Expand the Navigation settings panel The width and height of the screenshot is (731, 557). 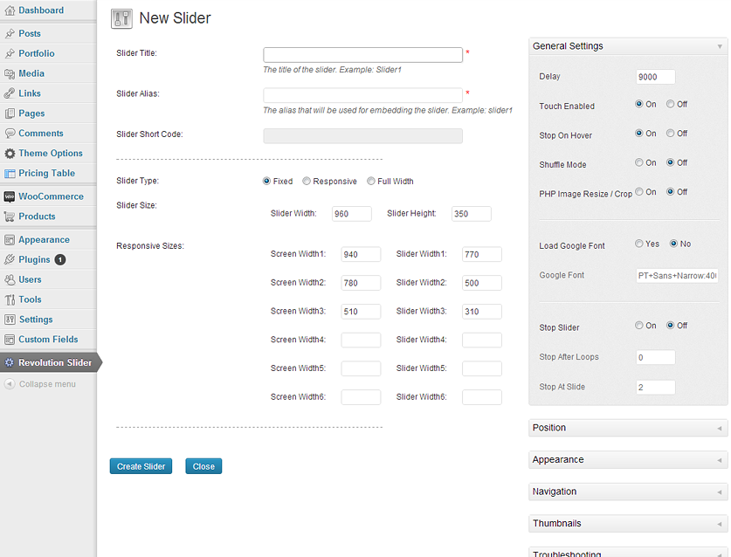(627, 492)
